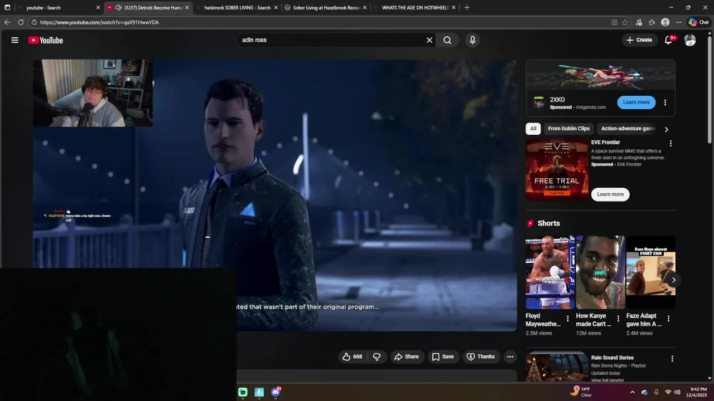Open options for the EVE Frontier ad
The width and height of the screenshot is (714, 401).
click(x=670, y=144)
